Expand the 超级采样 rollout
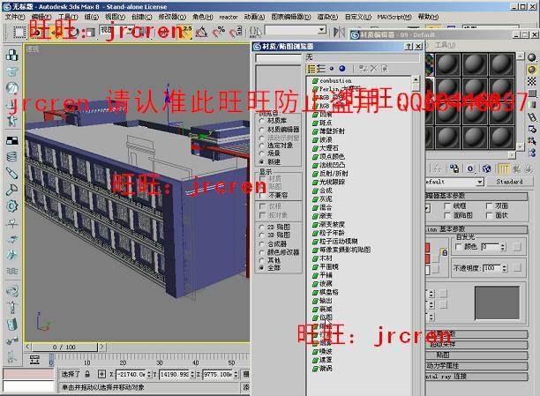This screenshot has height=396, width=540. click(x=476, y=344)
